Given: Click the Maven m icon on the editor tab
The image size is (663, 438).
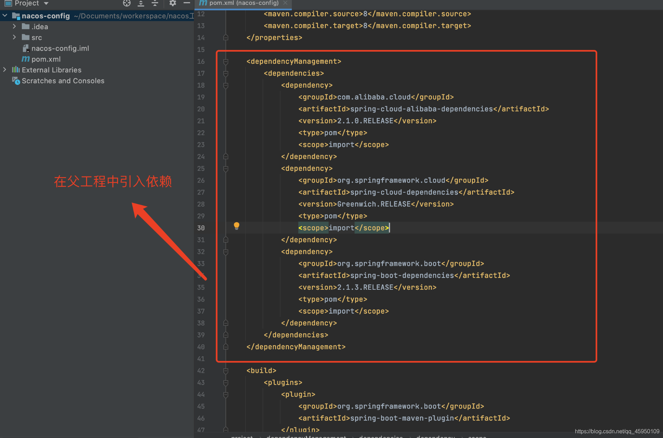Looking at the screenshot, I should [203, 3].
